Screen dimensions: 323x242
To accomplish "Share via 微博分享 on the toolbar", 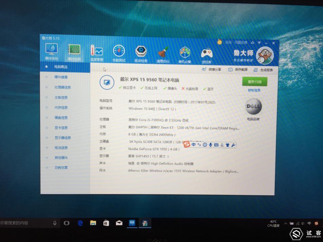I will [x=214, y=69].
